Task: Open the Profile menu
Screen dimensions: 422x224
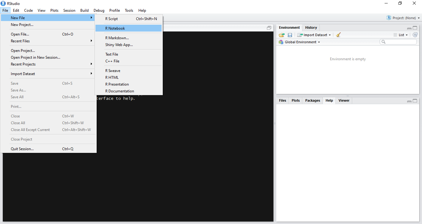Action: tap(115, 11)
